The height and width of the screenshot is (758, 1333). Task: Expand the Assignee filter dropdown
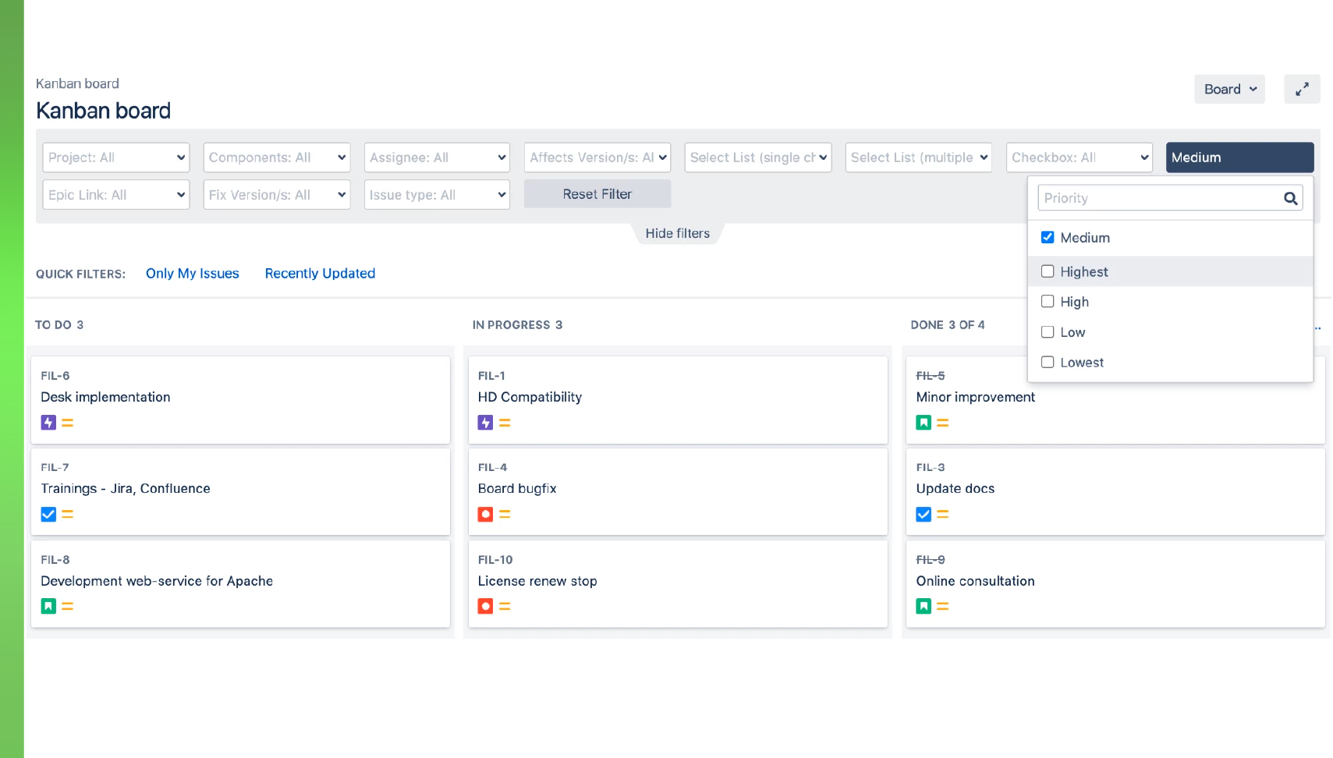click(437, 158)
